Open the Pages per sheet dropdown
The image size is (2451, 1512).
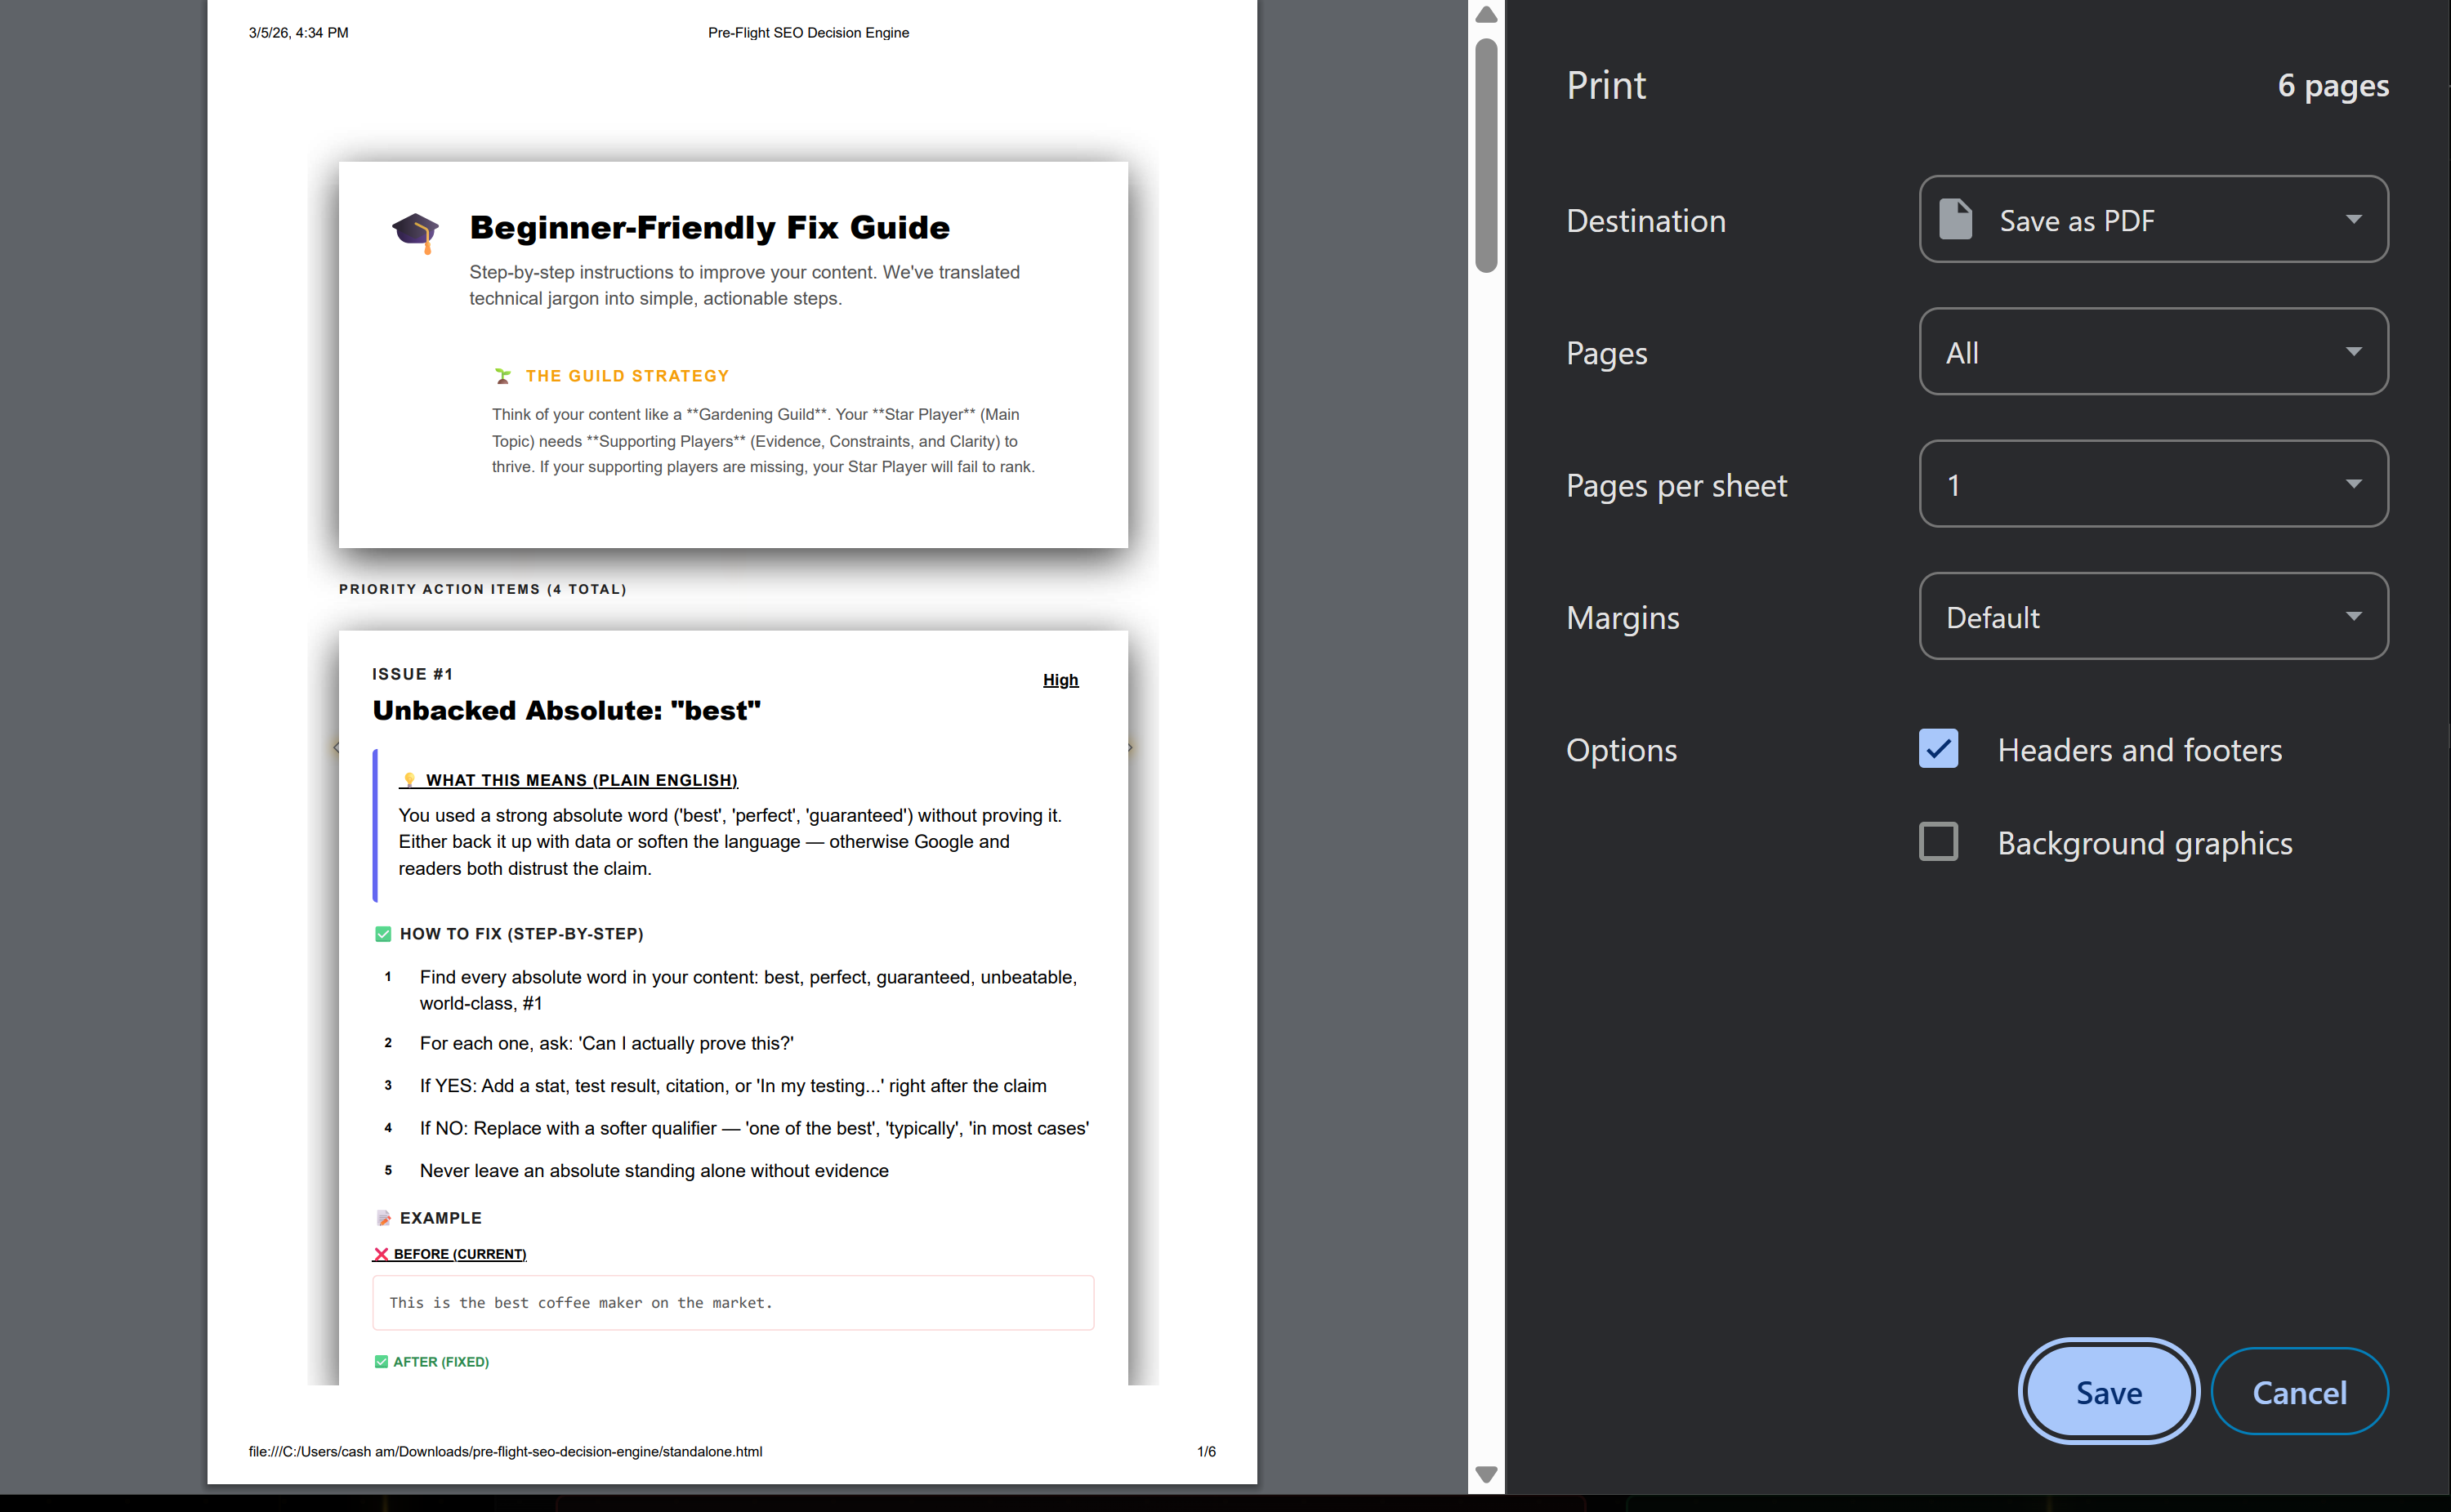click(2153, 484)
